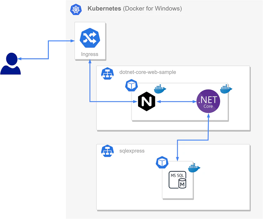Screen dimensions: 263x219
Task: Click the Docker whale next to MS SQL
Action: tap(194, 168)
